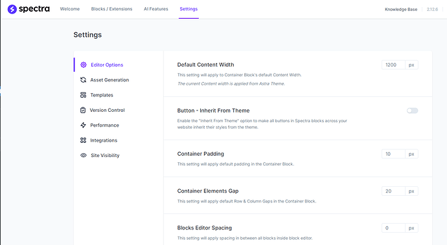
Task: Click the default padding description text
Action: point(235,164)
